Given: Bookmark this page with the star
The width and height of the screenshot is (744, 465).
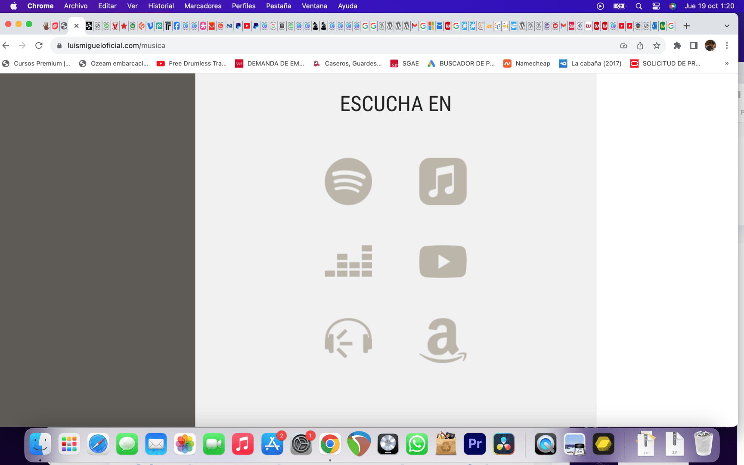Looking at the screenshot, I should coord(656,45).
